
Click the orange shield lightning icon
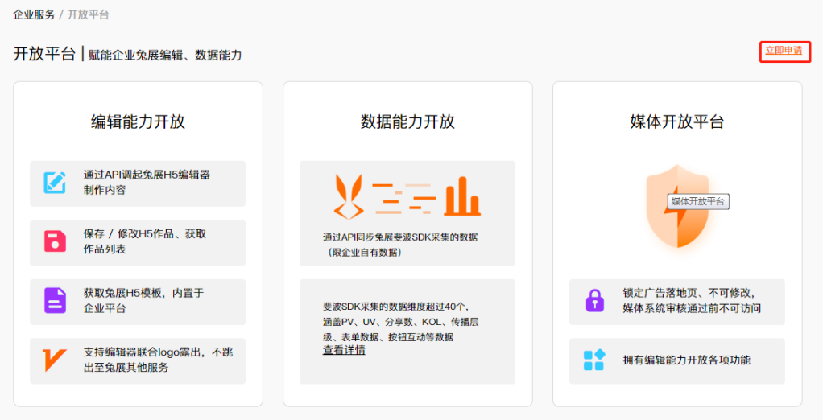point(677,206)
